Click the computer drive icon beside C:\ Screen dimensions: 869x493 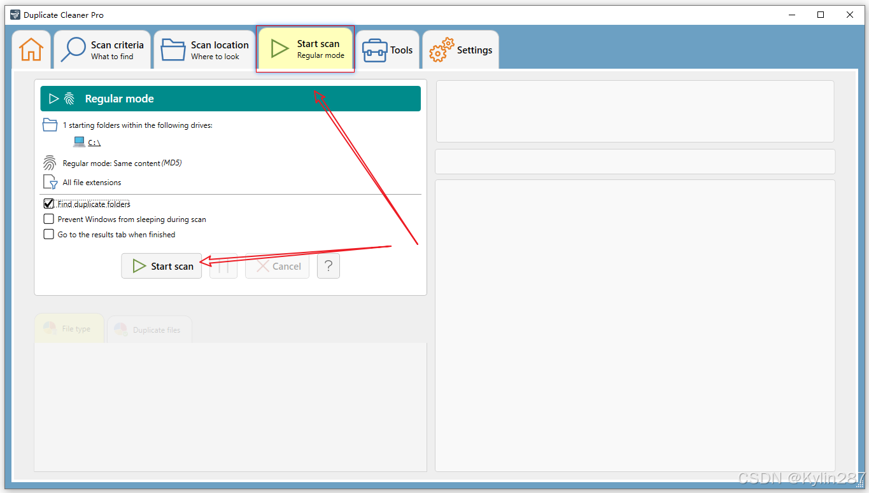tap(80, 142)
